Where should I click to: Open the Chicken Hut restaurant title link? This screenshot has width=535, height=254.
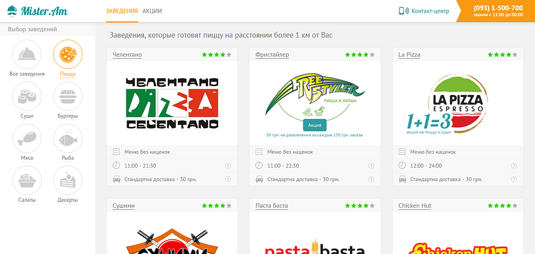pyautogui.click(x=415, y=206)
